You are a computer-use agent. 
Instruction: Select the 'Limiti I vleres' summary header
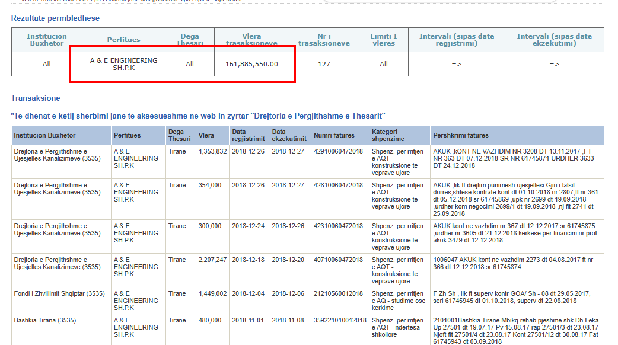pos(384,40)
